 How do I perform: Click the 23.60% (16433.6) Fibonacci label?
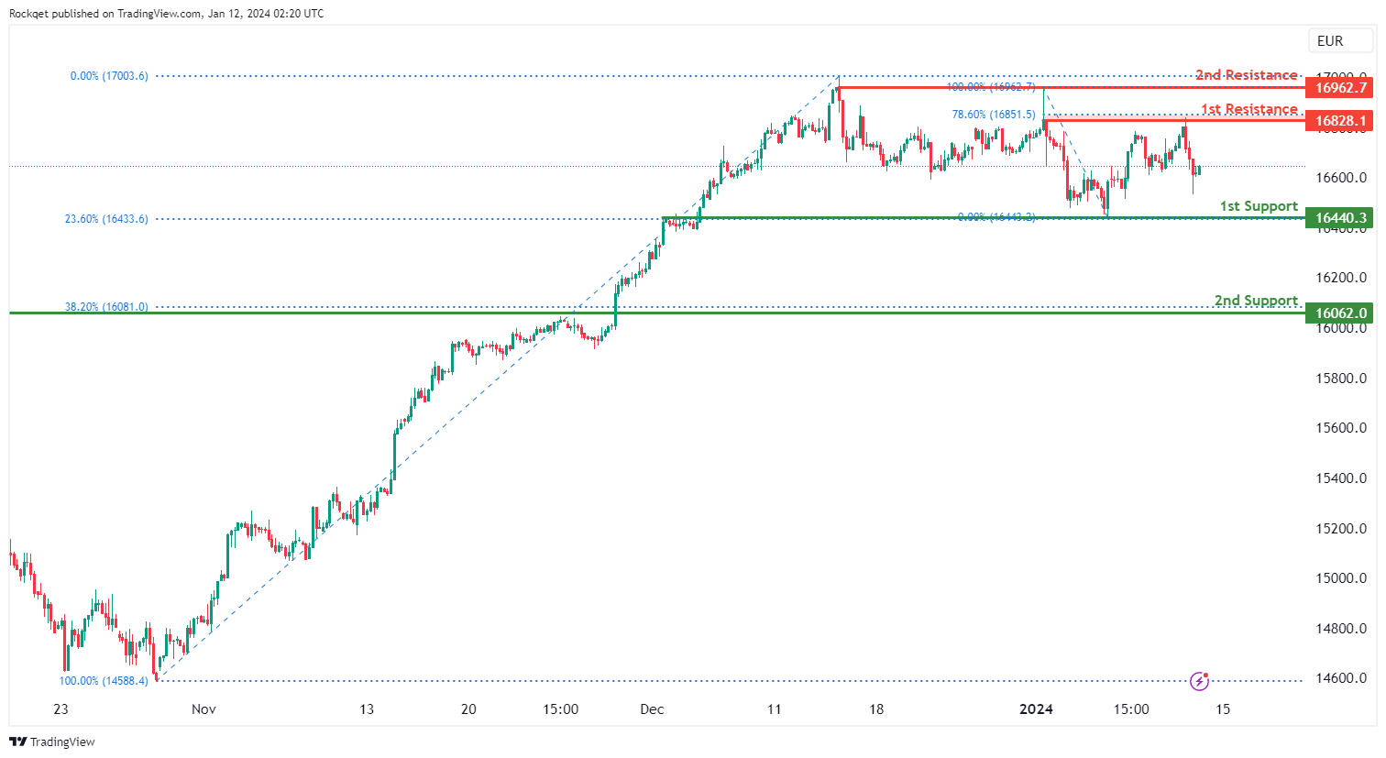point(105,219)
